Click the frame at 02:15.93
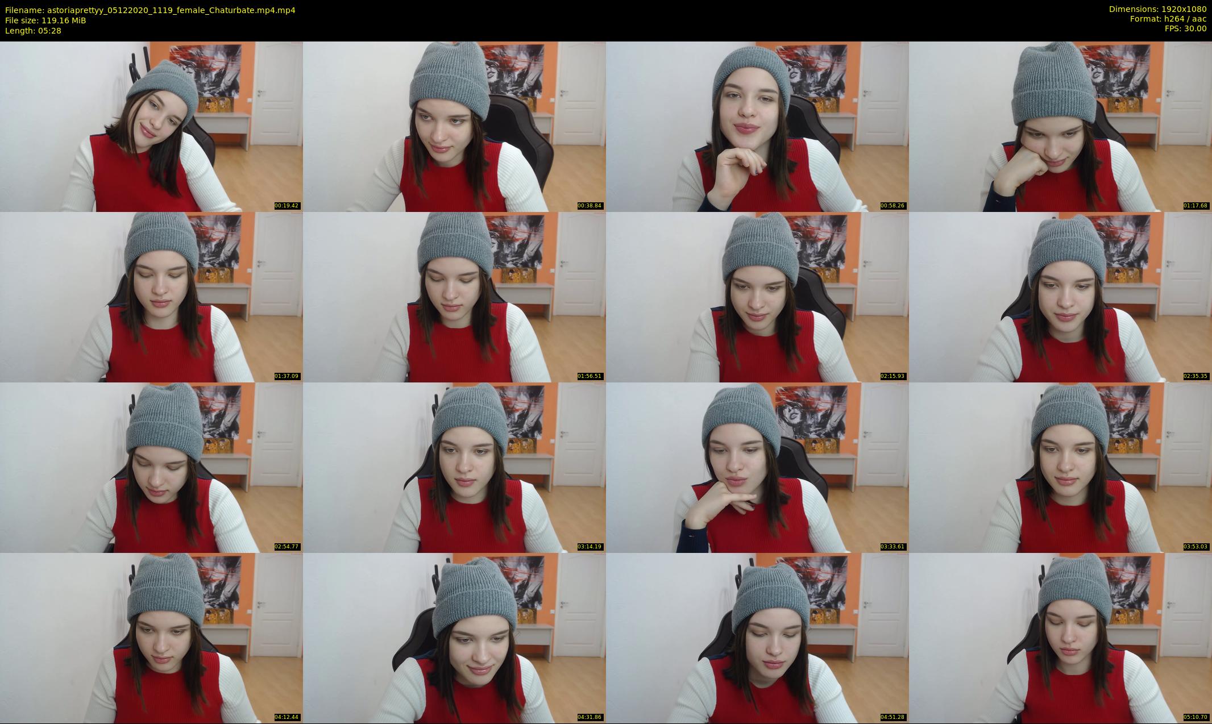The width and height of the screenshot is (1212, 724). [x=757, y=297]
